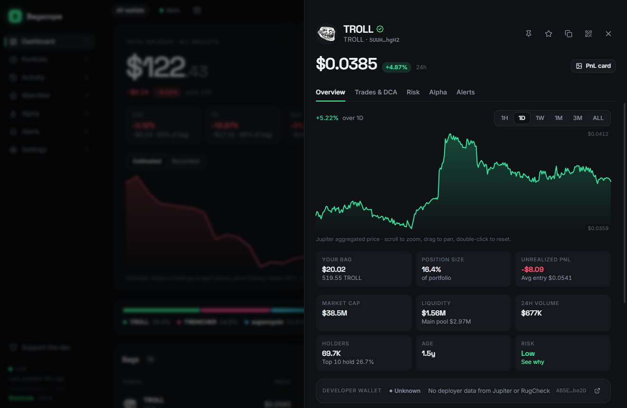The height and width of the screenshot is (408, 627).
Task: Click the TROLL price chart area
Action: click(x=464, y=181)
